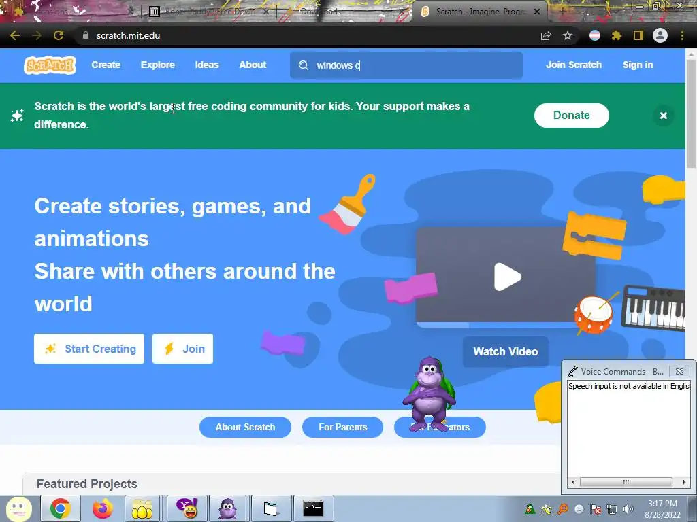The height and width of the screenshot is (522, 697).
Task: Open the Extensions puzzle-piece menu
Action: coord(617,35)
